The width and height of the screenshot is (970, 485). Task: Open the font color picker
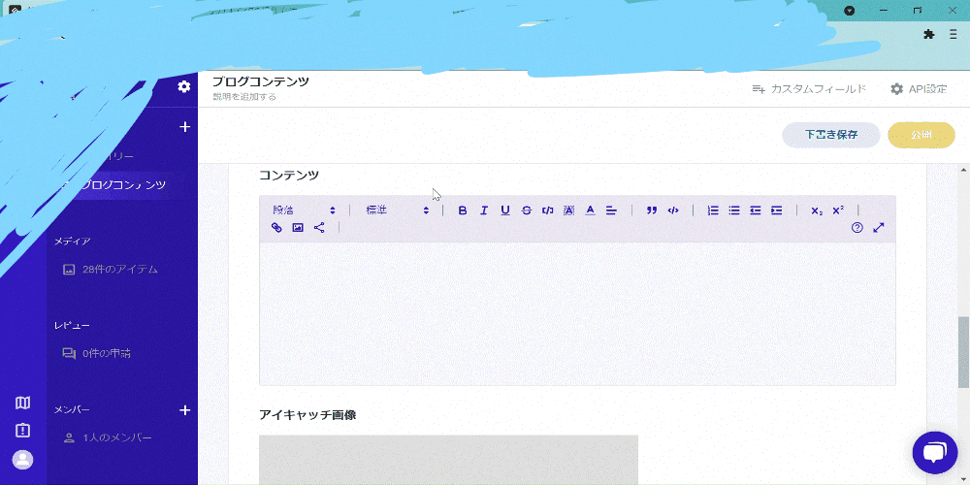click(590, 210)
